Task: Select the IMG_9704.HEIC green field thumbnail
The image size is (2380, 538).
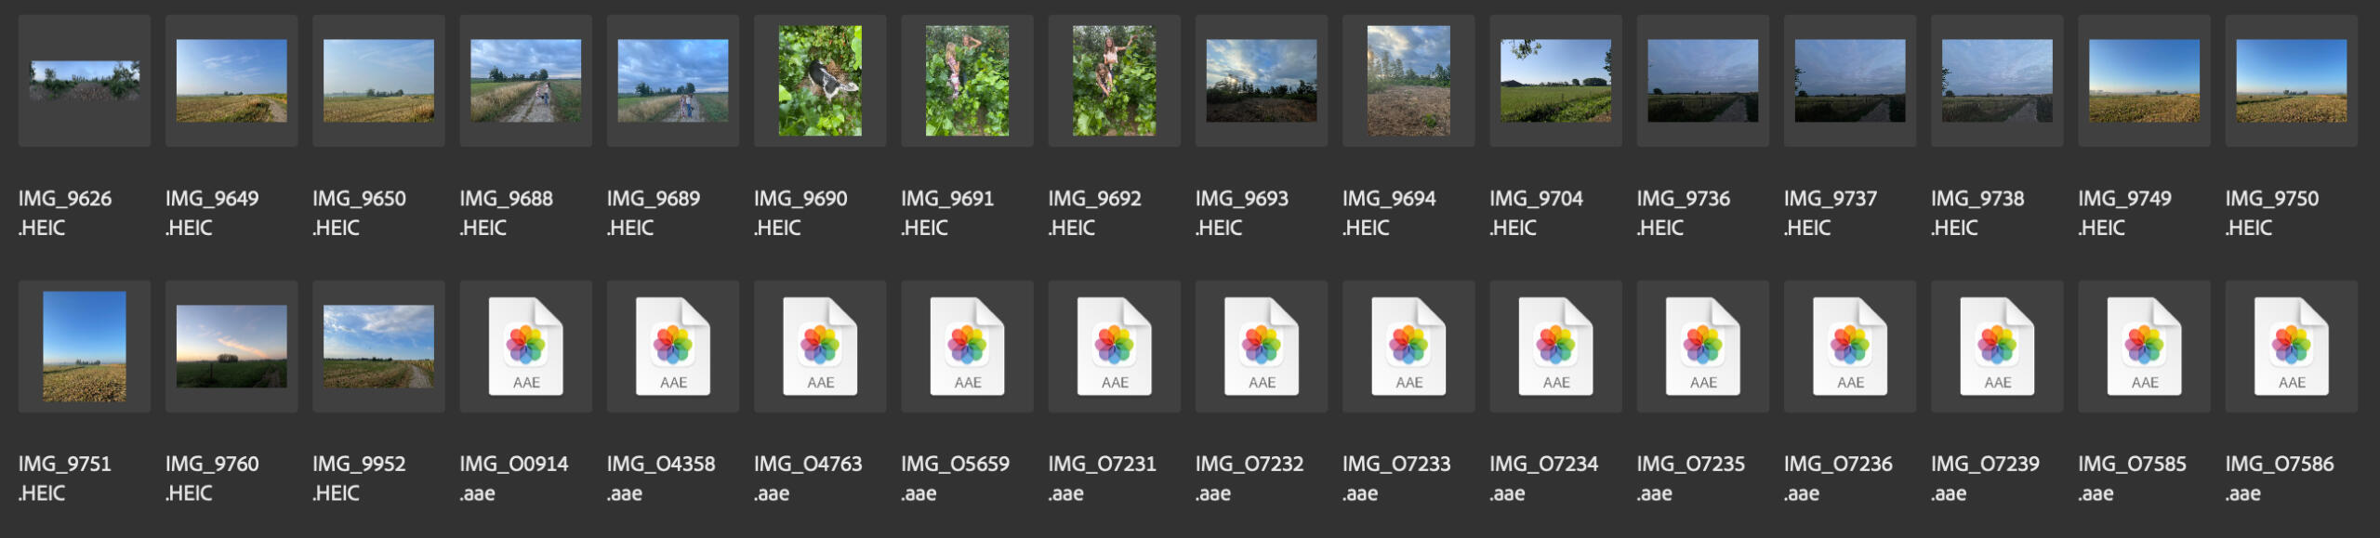Action: [x=1556, y=81]
